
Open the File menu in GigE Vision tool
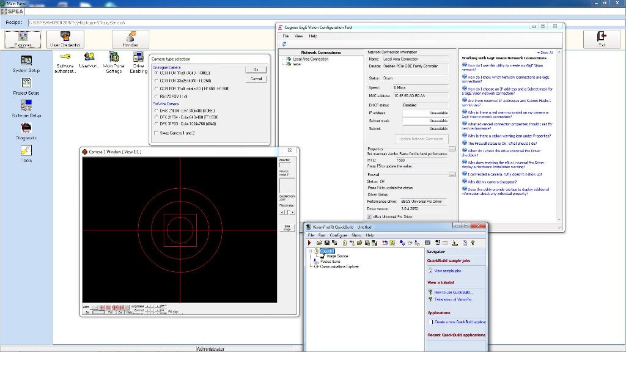point(286,36)
